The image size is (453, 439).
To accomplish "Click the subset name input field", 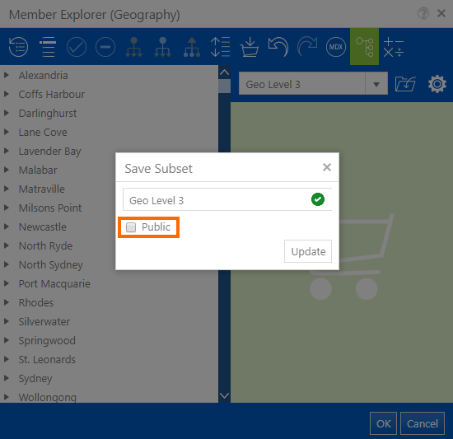I will pyautogui.click(x=227, y=199).
